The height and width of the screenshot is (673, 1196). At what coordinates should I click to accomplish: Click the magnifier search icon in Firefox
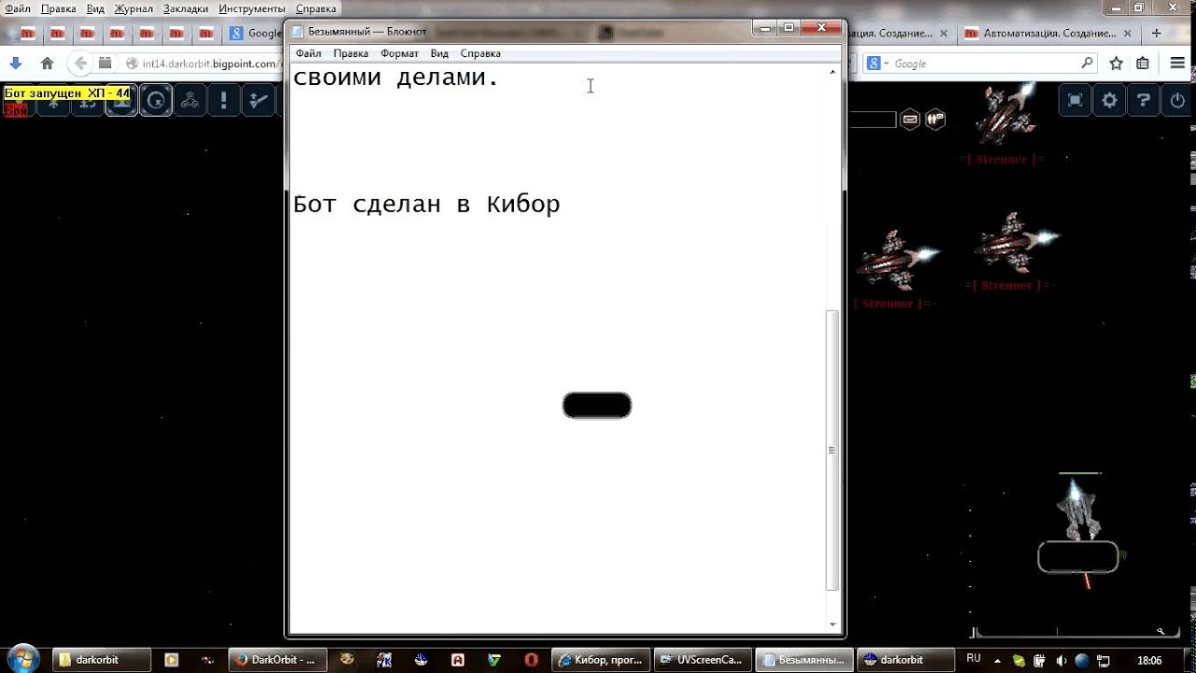[1087, 64]
